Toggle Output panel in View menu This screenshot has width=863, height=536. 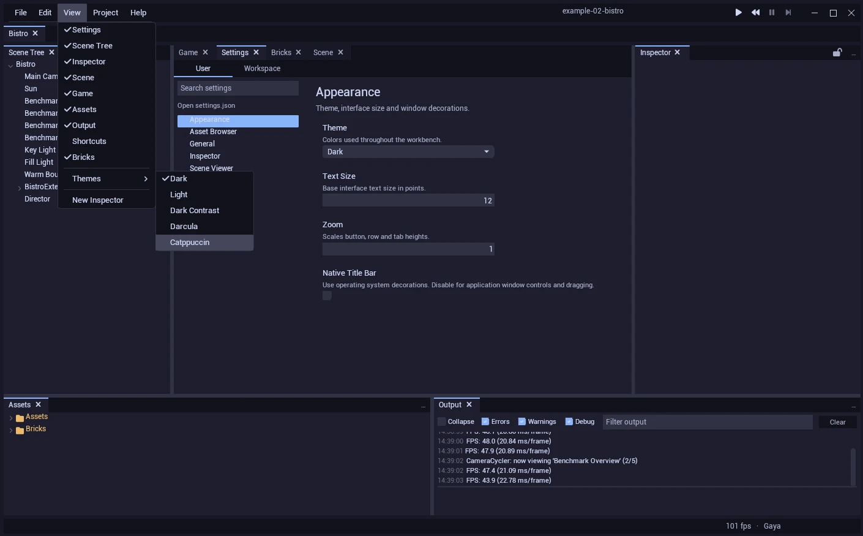tap(106, 126)
